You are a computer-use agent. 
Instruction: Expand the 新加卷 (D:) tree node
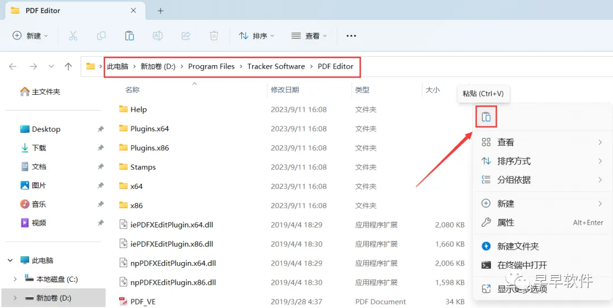[15, 298]
